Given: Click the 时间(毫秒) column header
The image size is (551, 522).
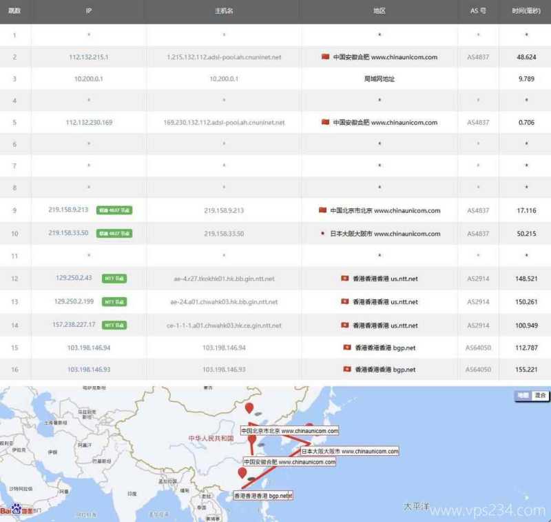Looking at the screenshot, I should (526, 11).
